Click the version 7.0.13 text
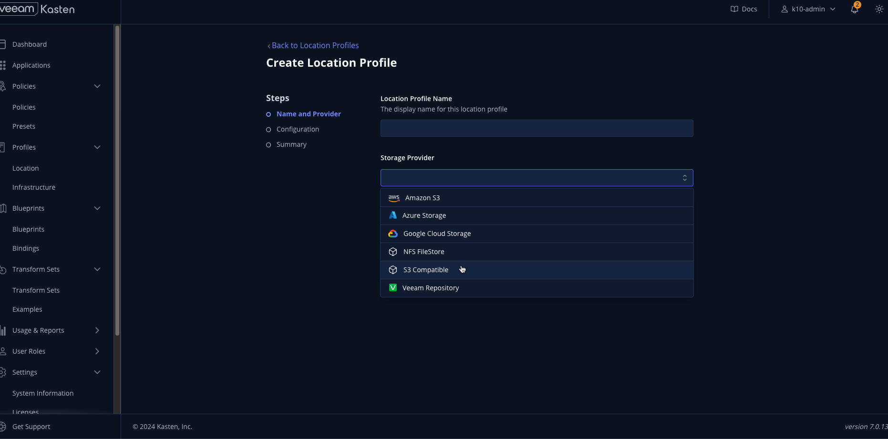Image resolution: width=888 pixels, height=439 pixels. (866, 427)
